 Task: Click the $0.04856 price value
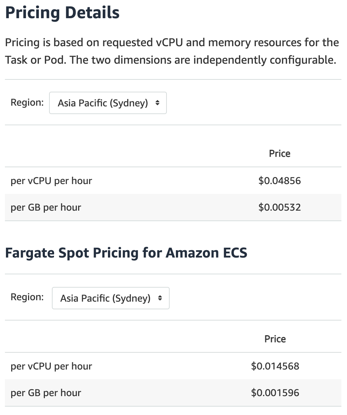280,181
